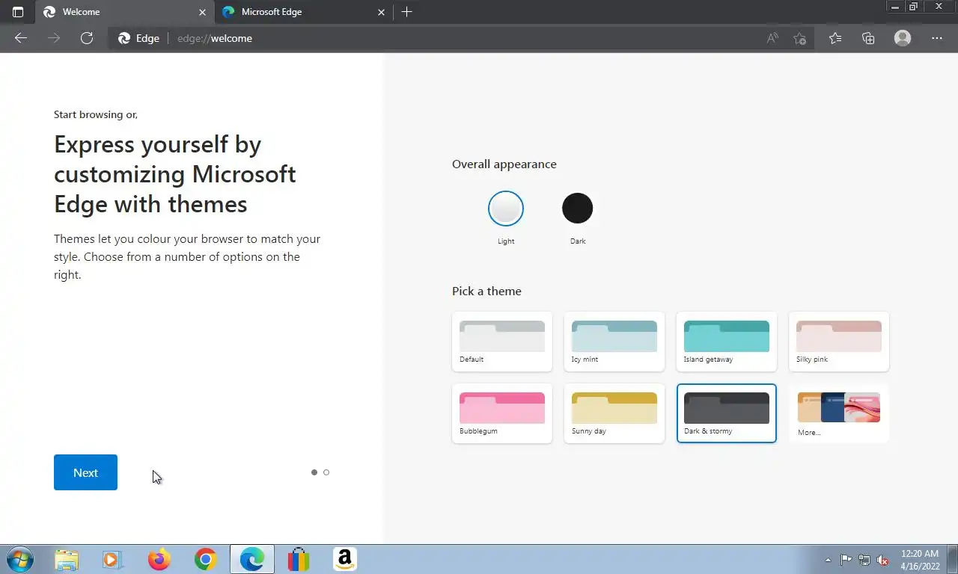This screenshot has width=958, height=574.
Task: Pick the Sunny day theme
Action: 614,413
